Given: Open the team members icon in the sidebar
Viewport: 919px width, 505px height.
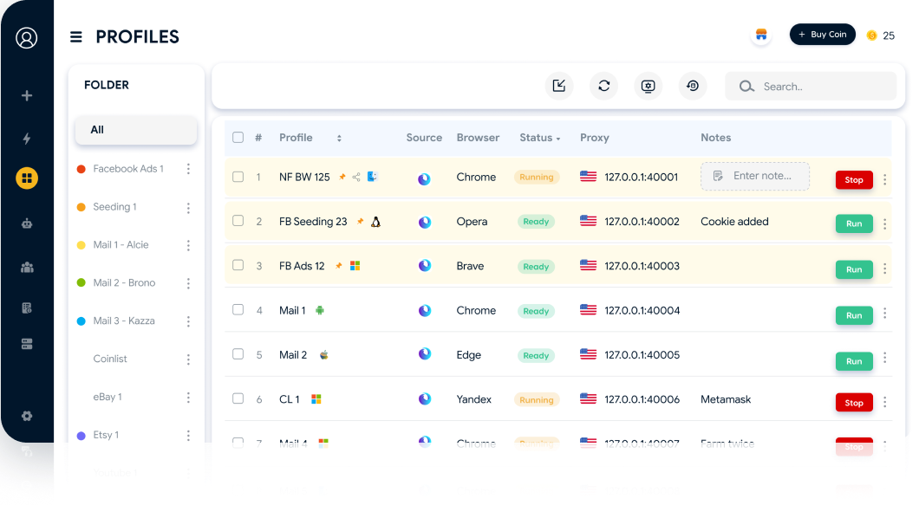Looking at the screenshot, I should pos(26,267).
